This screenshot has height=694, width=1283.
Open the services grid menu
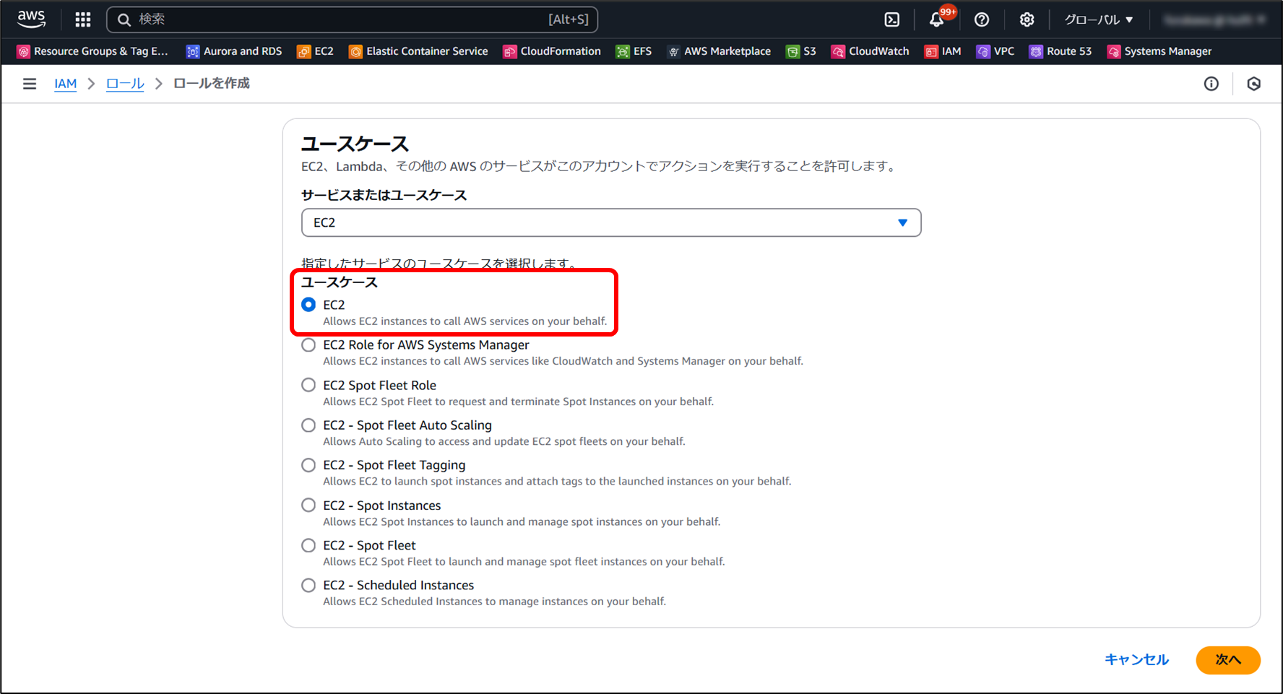tap(83, 19)
